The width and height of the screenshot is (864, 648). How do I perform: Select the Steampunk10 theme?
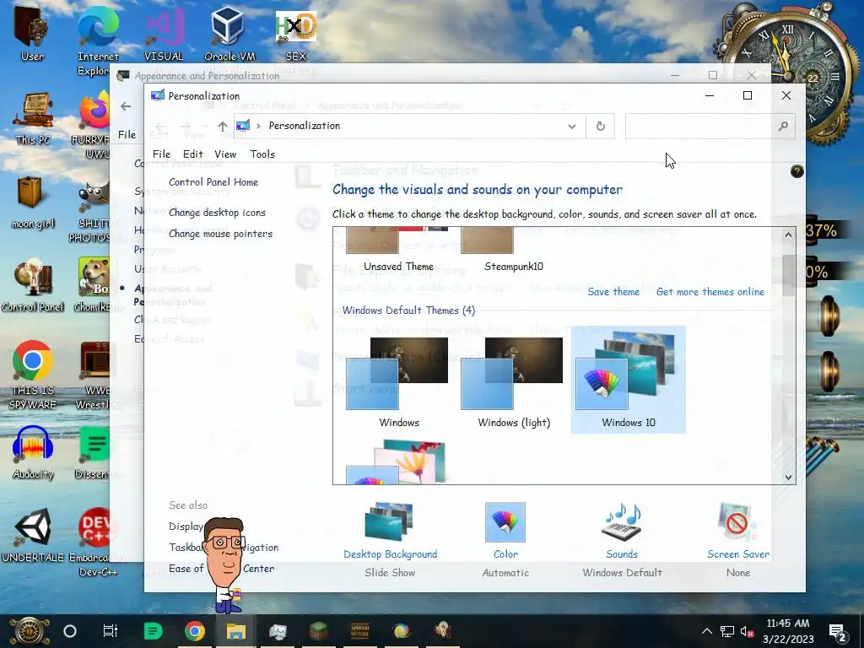514,248
